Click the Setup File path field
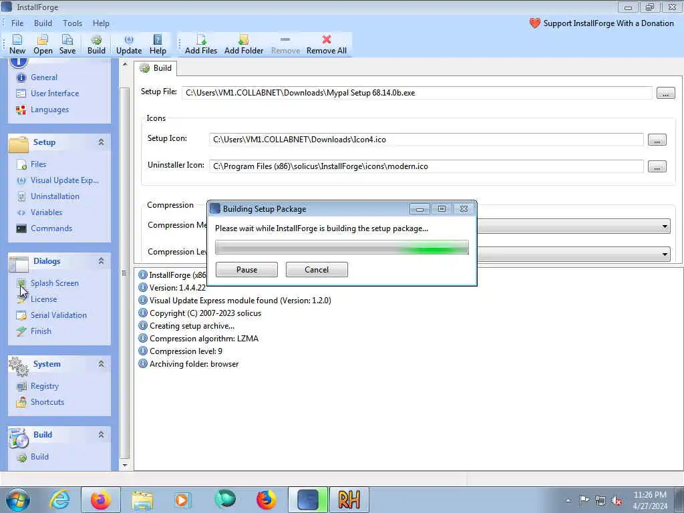This screenshot has width=684, height=513. [417, 93]
